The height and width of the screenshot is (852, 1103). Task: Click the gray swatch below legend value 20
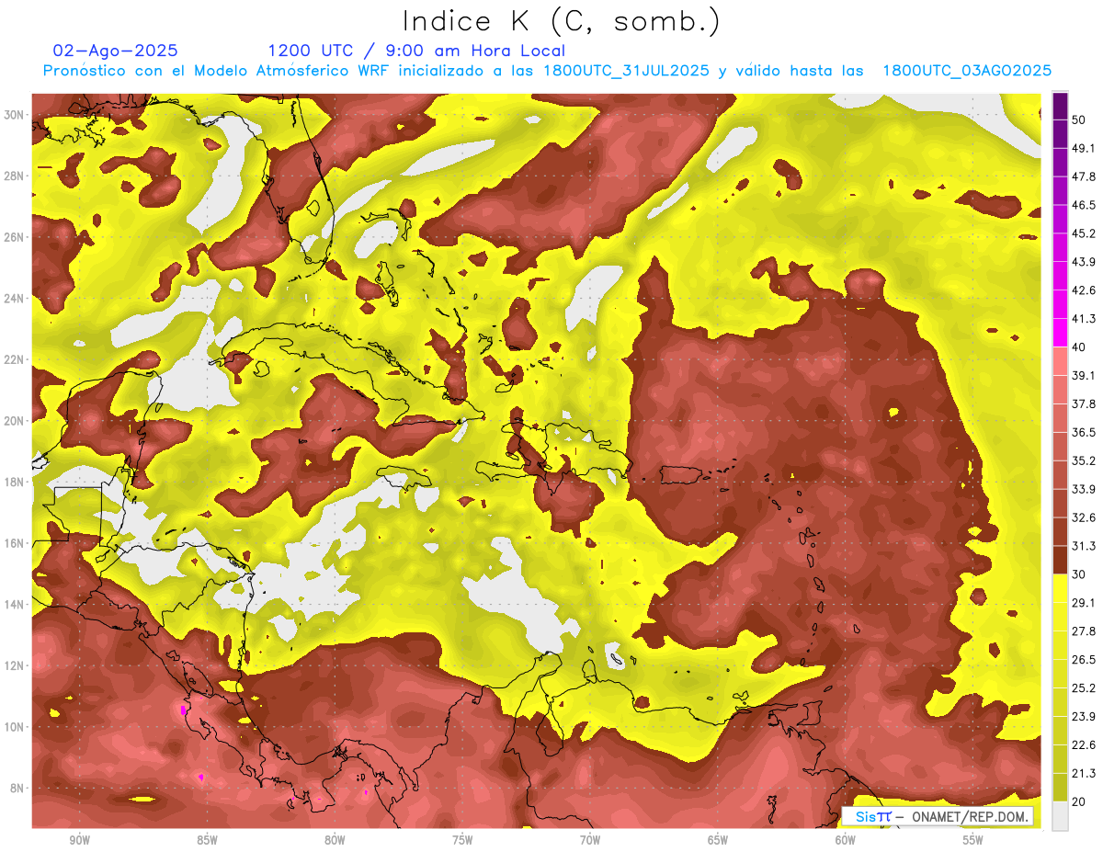click(1060, 816)
